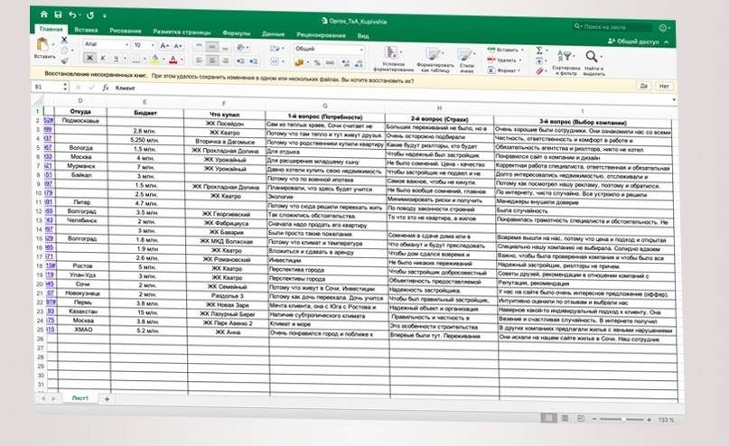Click the yellow fill color swatch
This screenshot has width=729, height=446.
pyautogui.click(x=154, y=60)
